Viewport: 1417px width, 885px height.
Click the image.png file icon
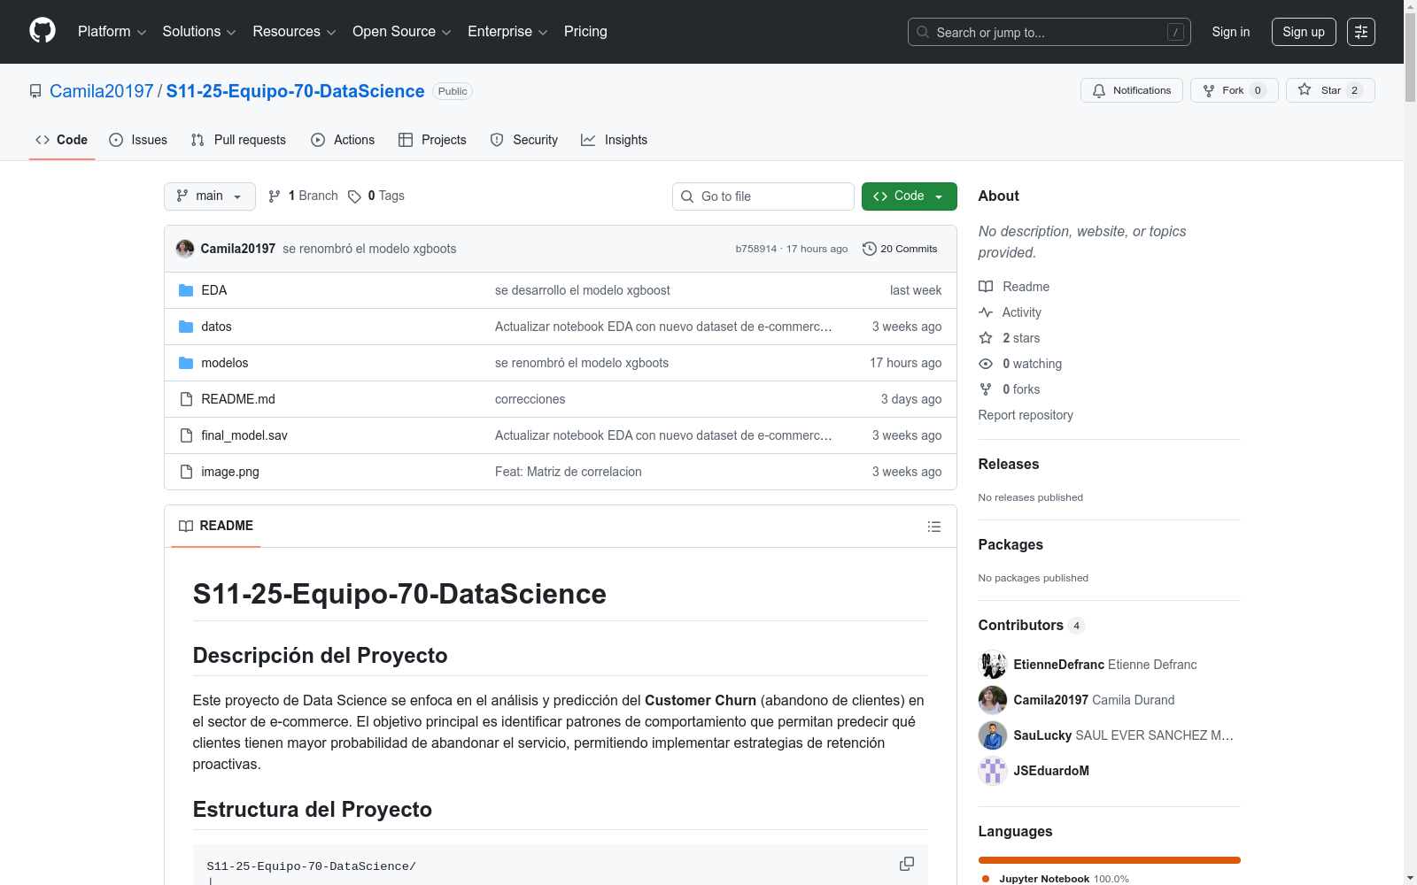point(186,472)
